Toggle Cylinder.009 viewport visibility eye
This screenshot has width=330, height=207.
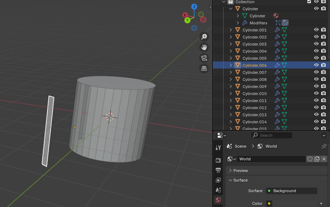[x=316, y=86]
